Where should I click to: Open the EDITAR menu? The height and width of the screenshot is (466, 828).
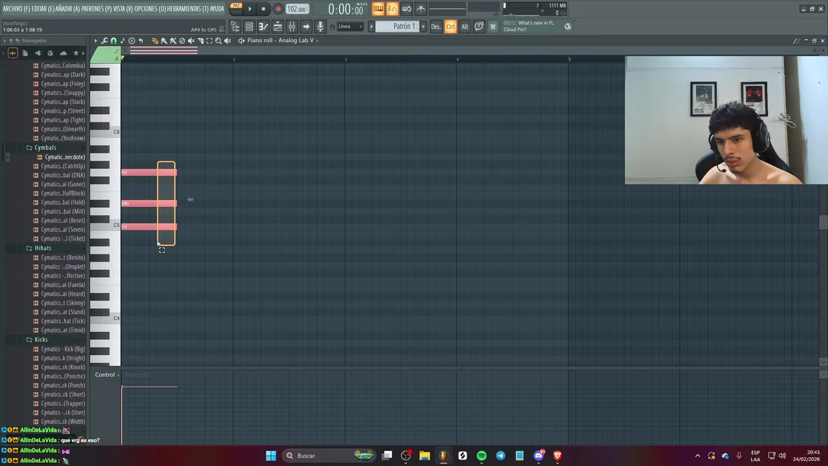point(43,8)
